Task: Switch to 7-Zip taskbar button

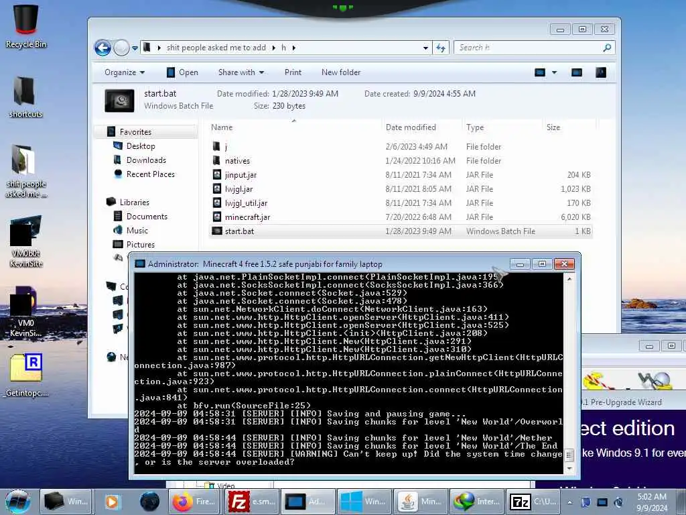Action: point(533,502)
